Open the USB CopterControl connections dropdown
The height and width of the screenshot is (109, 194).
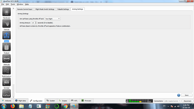pyautogui.click(x=172, y=101)
